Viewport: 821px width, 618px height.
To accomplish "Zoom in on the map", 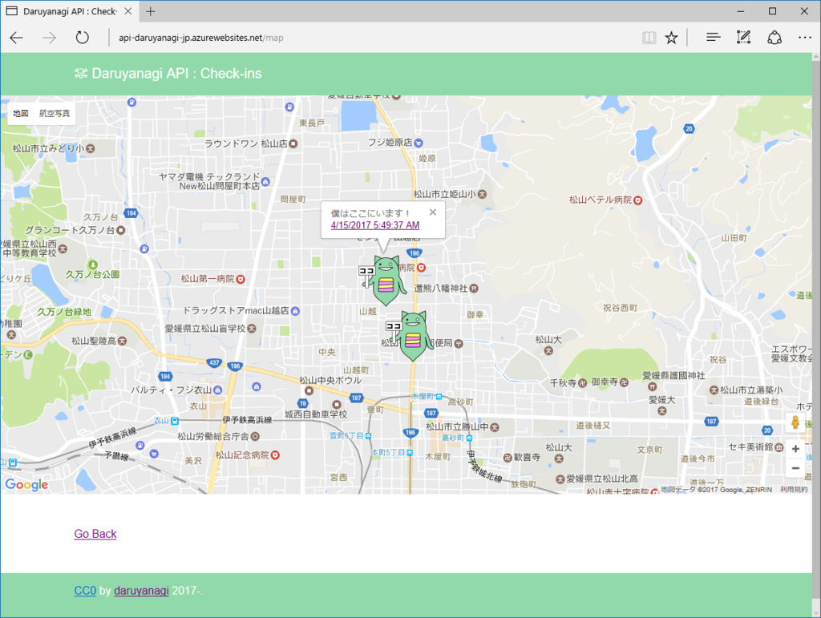I will click(795, 448).
